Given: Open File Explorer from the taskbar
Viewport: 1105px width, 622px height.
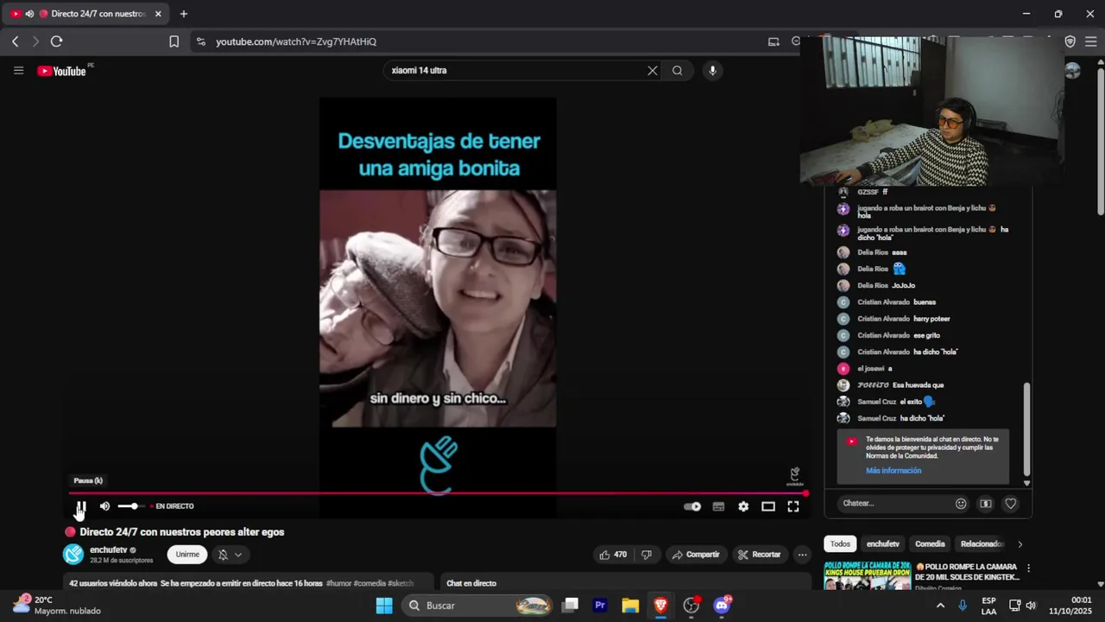Looking at the screenshot, I should [630, 606].
